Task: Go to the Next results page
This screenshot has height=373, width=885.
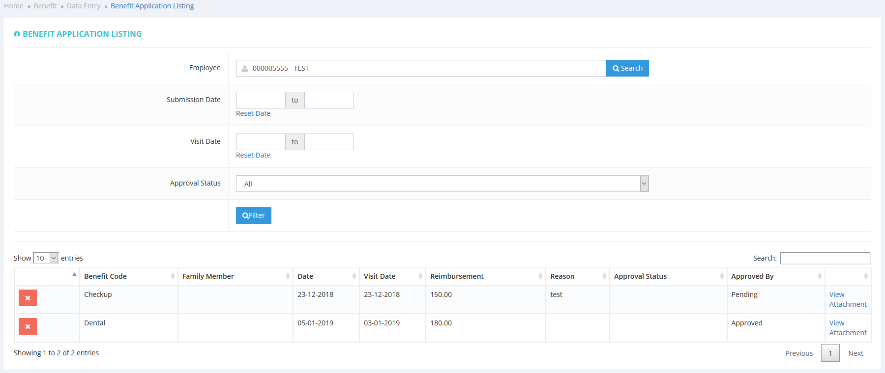Action: (x=855, y=353)
